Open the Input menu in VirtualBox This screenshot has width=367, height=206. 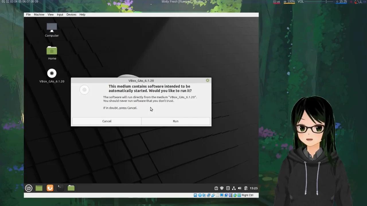[60, 14]
